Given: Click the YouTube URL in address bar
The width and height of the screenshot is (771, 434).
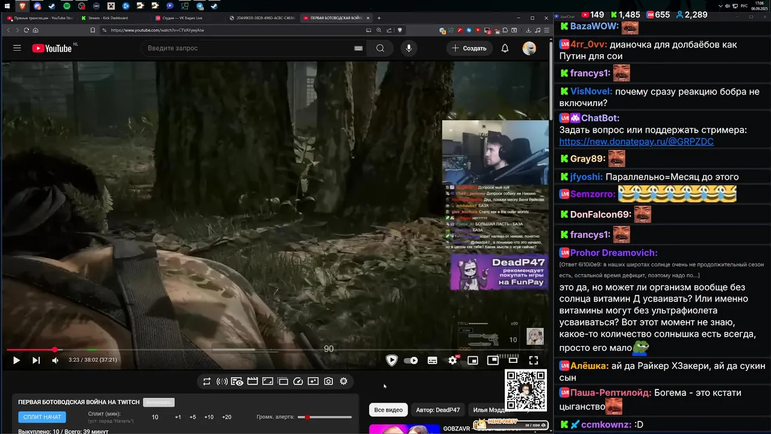Looking at the screenshot, I should pos(157,30).
